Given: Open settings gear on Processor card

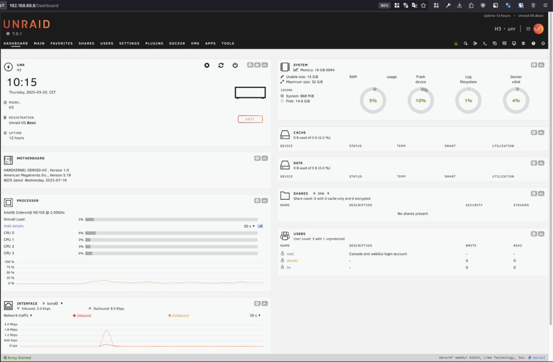Looking at the screenshot, I should 257,201.
